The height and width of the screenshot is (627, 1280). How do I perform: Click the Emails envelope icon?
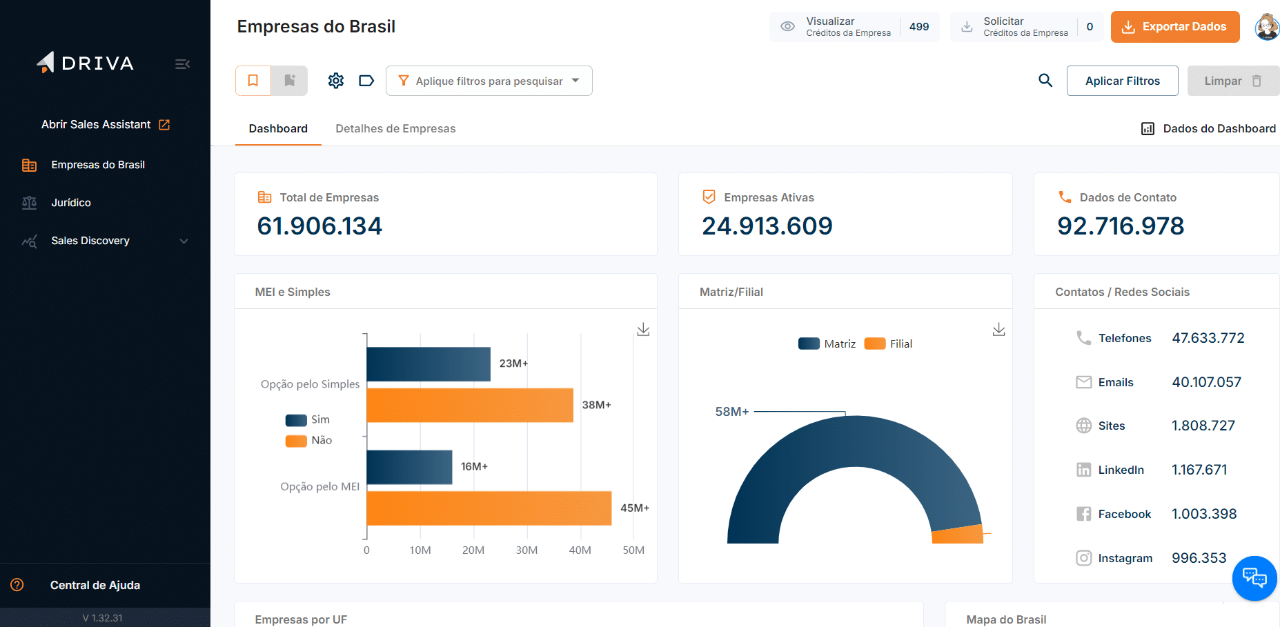point(1084,382)
